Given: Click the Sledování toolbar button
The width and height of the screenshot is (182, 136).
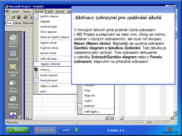Looking at the screenshot, I should pyautogui.click(x=28, y=23).
